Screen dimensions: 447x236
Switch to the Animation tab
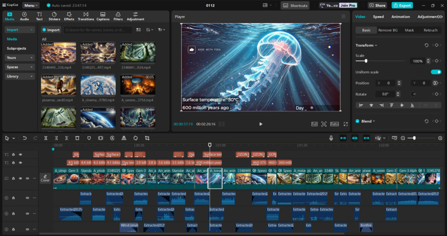400,17
